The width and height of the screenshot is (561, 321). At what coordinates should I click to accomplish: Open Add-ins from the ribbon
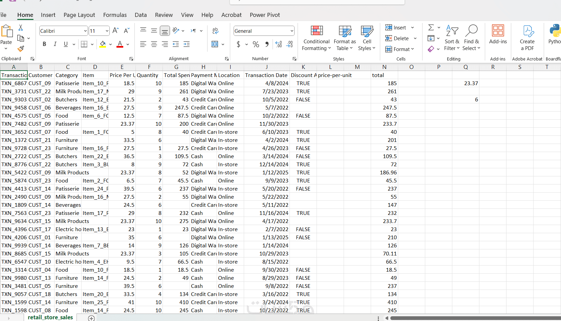point(498,34)
